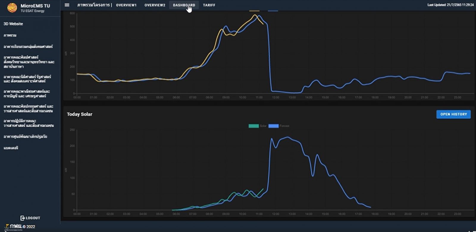Click the OPEN HISTORY button
Screen dimensions: 476x232
(x=453, y=114)
